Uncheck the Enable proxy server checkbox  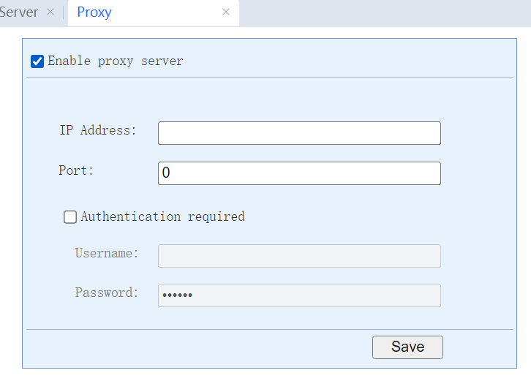[37, 61]
